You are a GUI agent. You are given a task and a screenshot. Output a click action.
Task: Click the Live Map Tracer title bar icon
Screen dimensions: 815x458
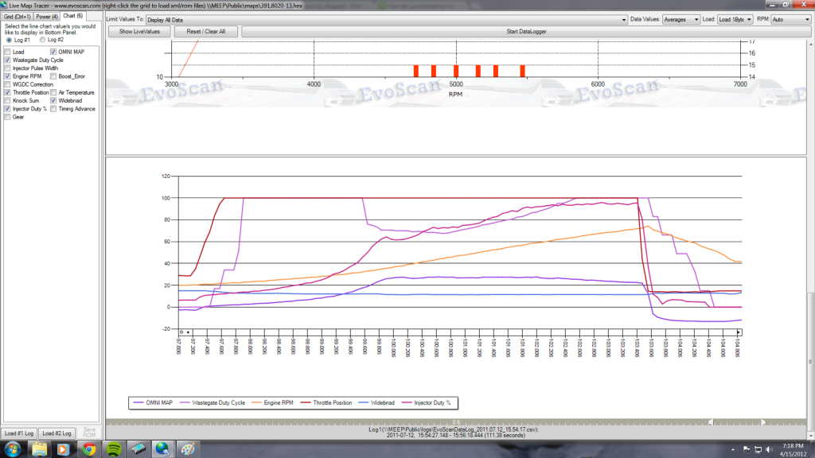[x=4, y=6]
